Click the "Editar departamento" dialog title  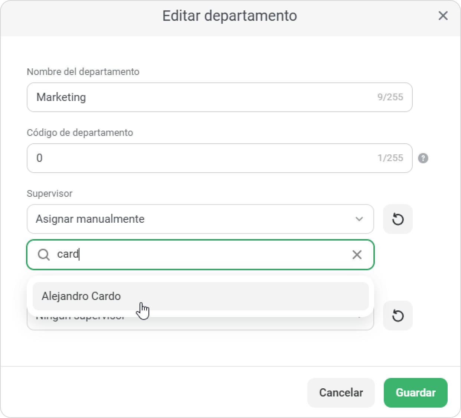230,16
